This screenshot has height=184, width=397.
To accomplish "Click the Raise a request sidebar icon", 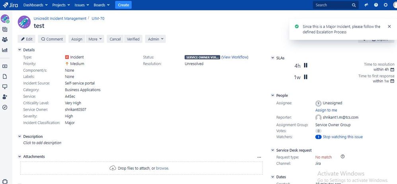I will click(4, 66).
